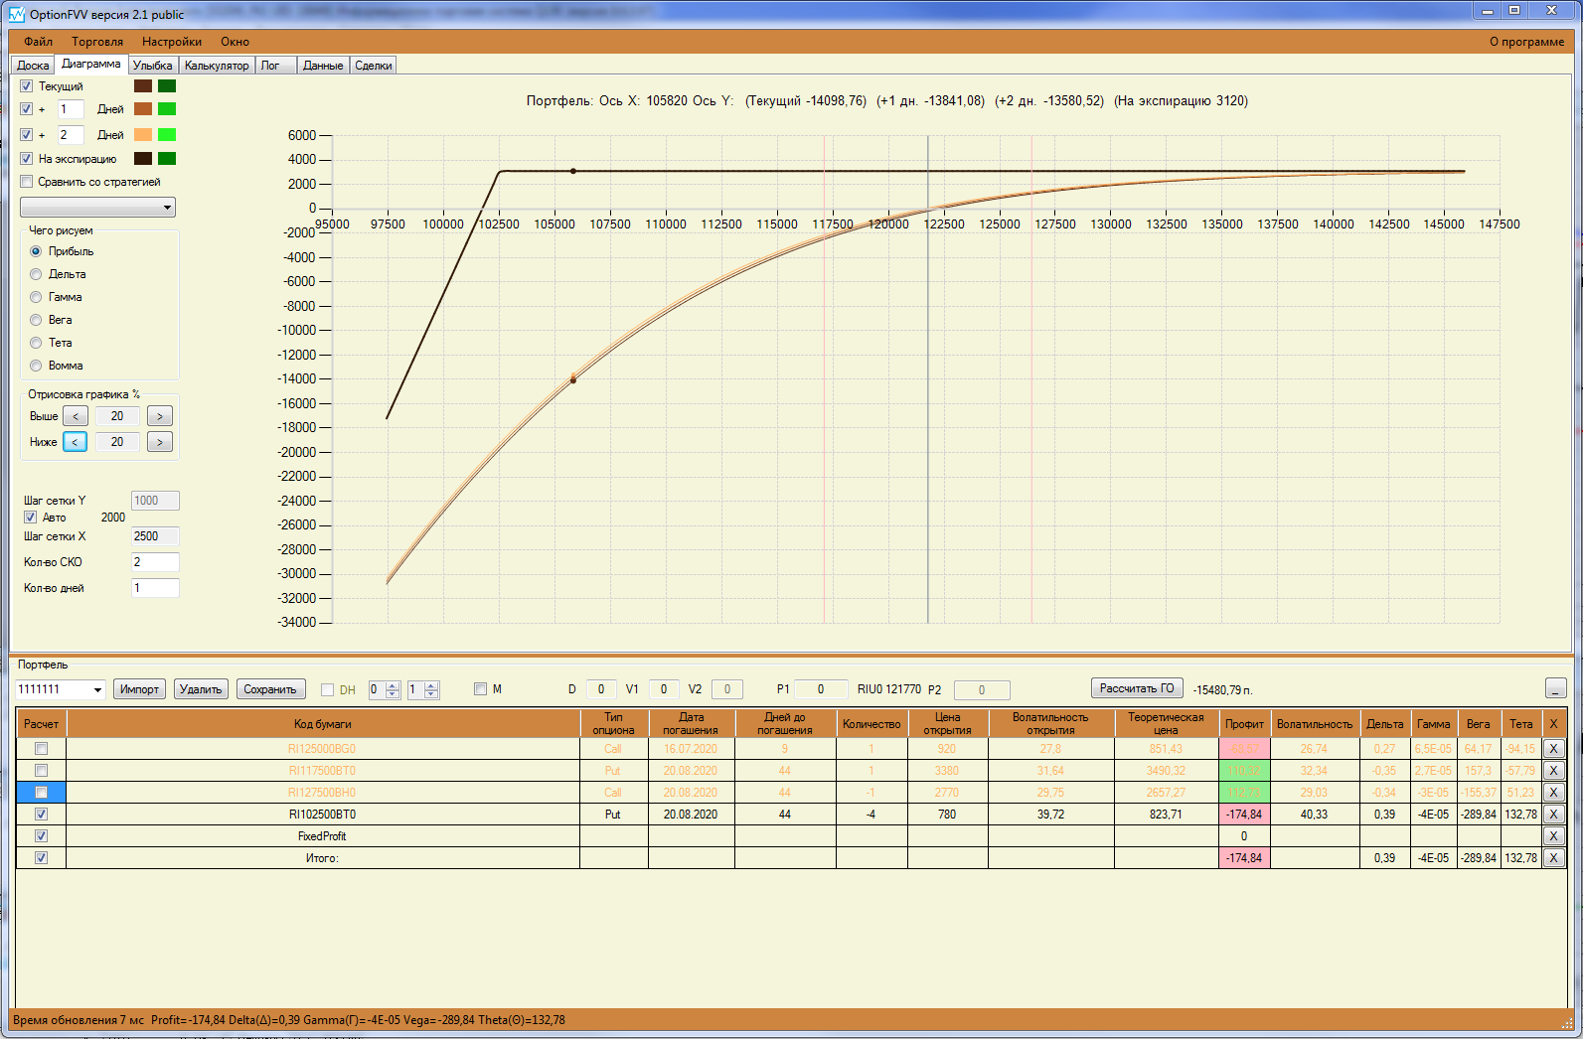Click the Импорт button
Viewport: 1583px width, 1039px height.
(x=139, y=689)
